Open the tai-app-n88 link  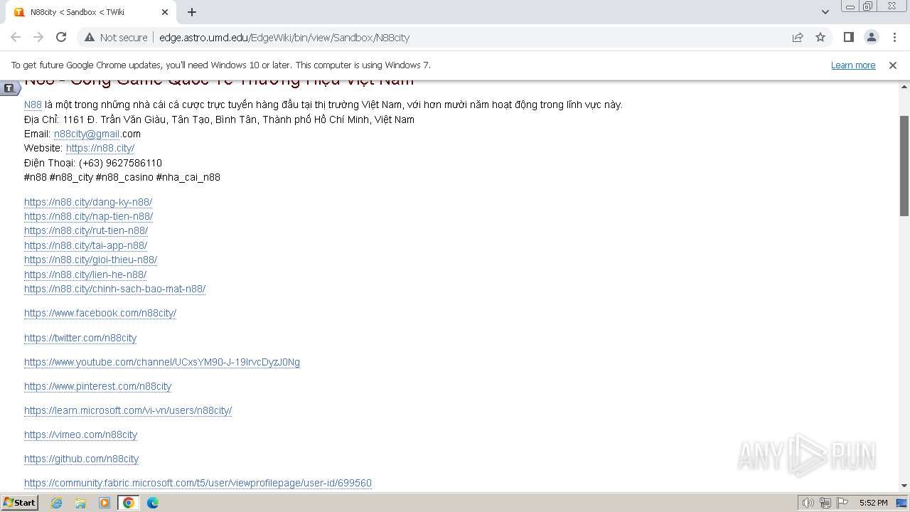click(85, 245)
